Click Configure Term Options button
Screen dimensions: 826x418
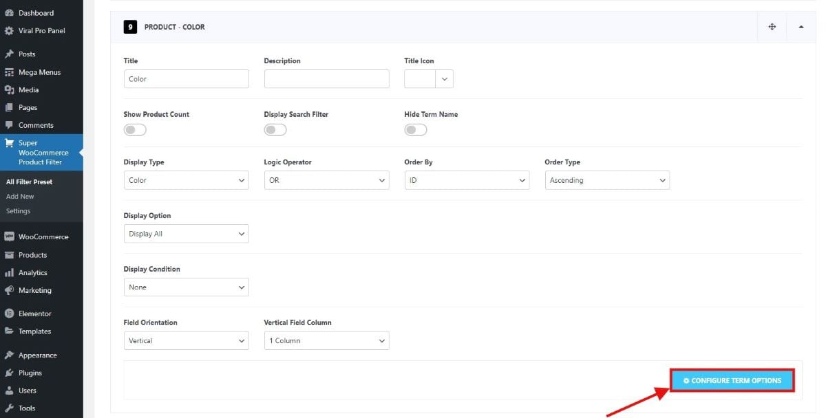coord(732,380)
